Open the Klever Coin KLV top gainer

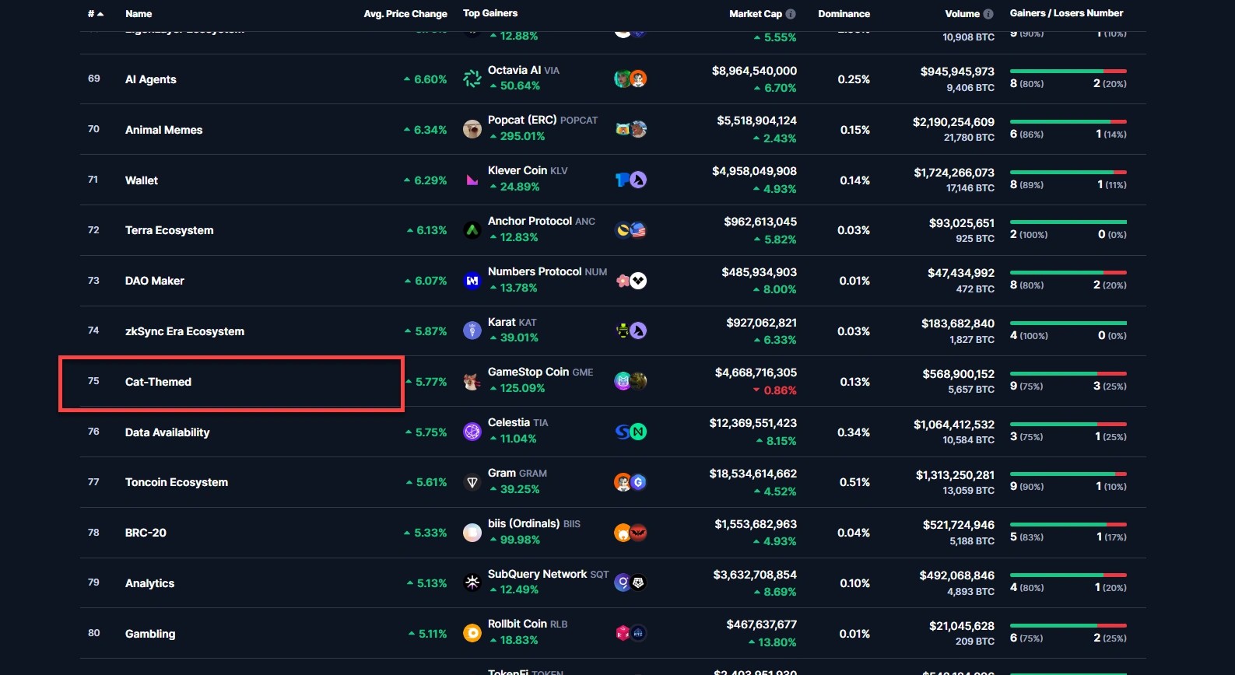pos(528,170)
